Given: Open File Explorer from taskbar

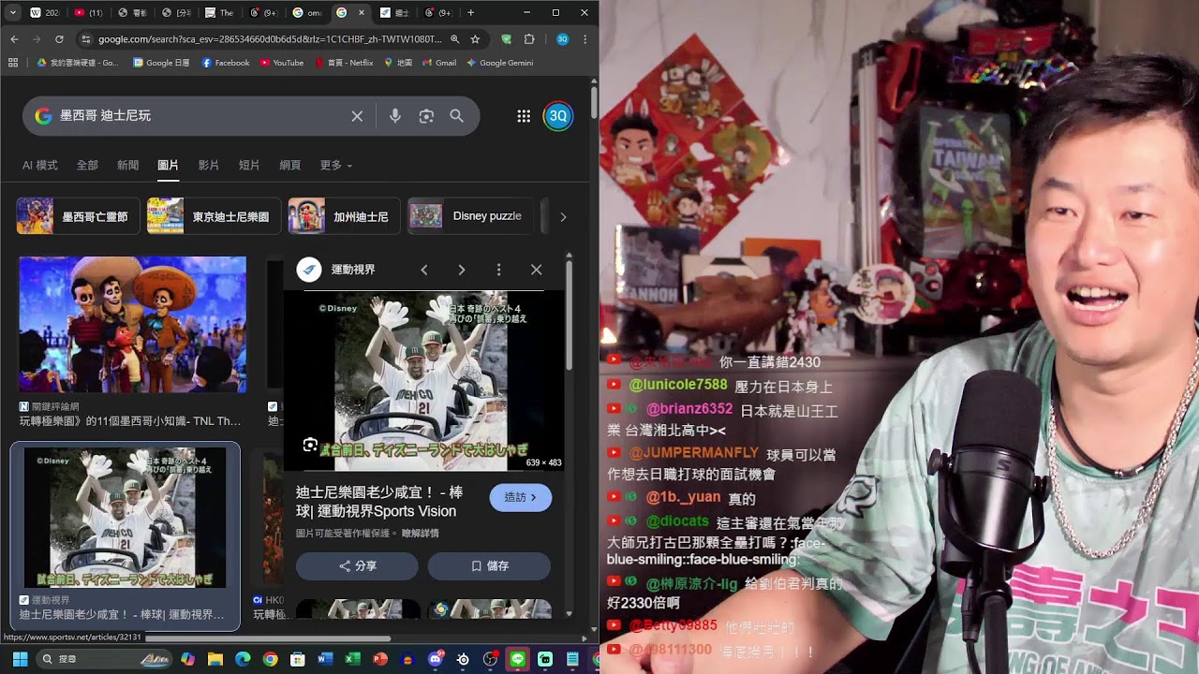Looking at the screenshot, I should point(215,659).
